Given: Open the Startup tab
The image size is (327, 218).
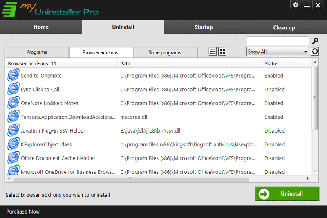Looking at the screenshot, I should pyautogui.click(x=204, y=27).
